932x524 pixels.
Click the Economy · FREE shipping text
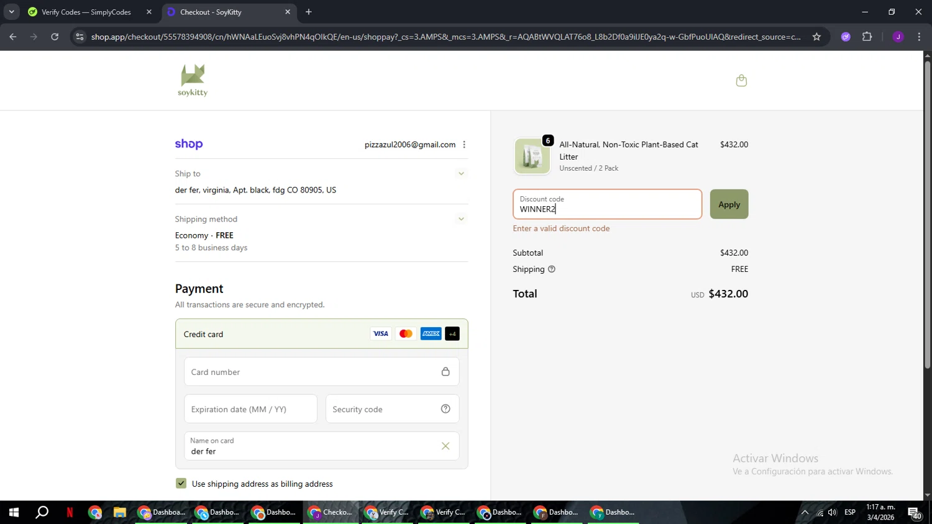click(204, 235)
